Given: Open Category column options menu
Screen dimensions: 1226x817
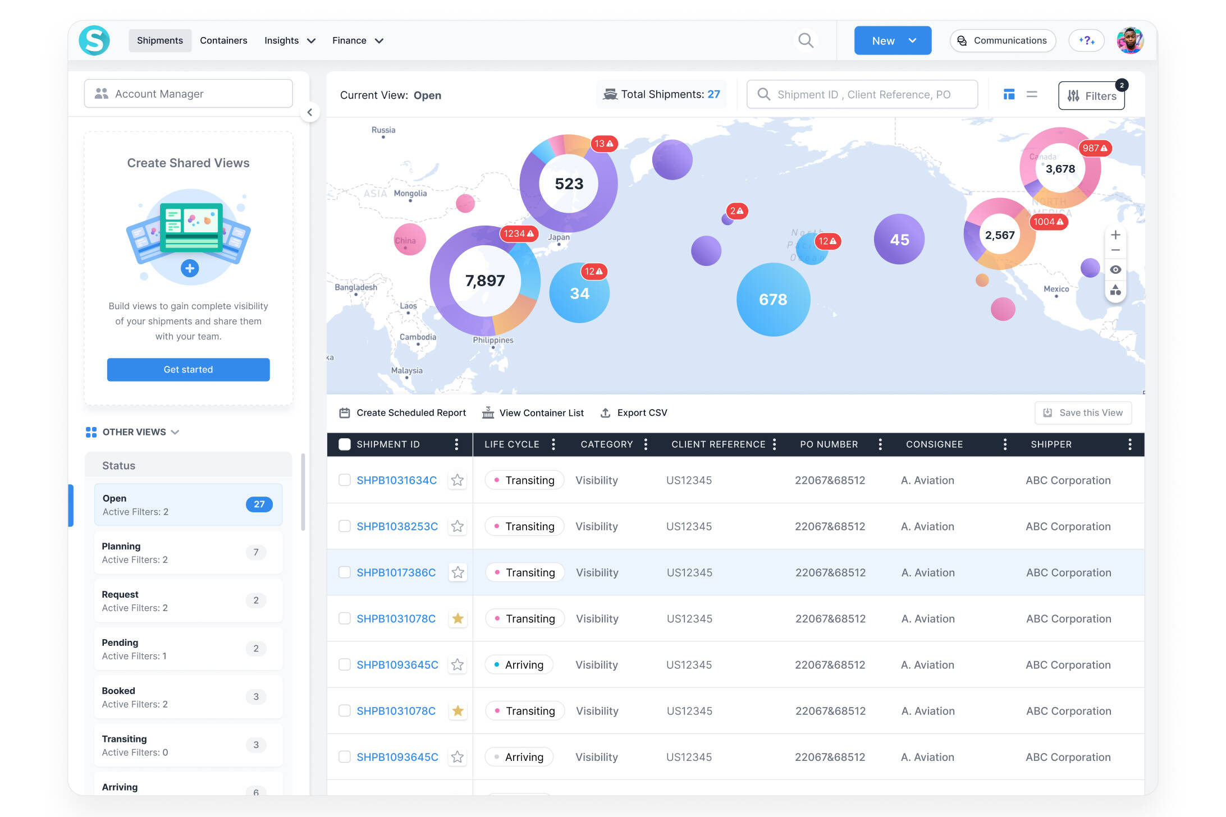Looking at the screenshot, I should [646, 444].
